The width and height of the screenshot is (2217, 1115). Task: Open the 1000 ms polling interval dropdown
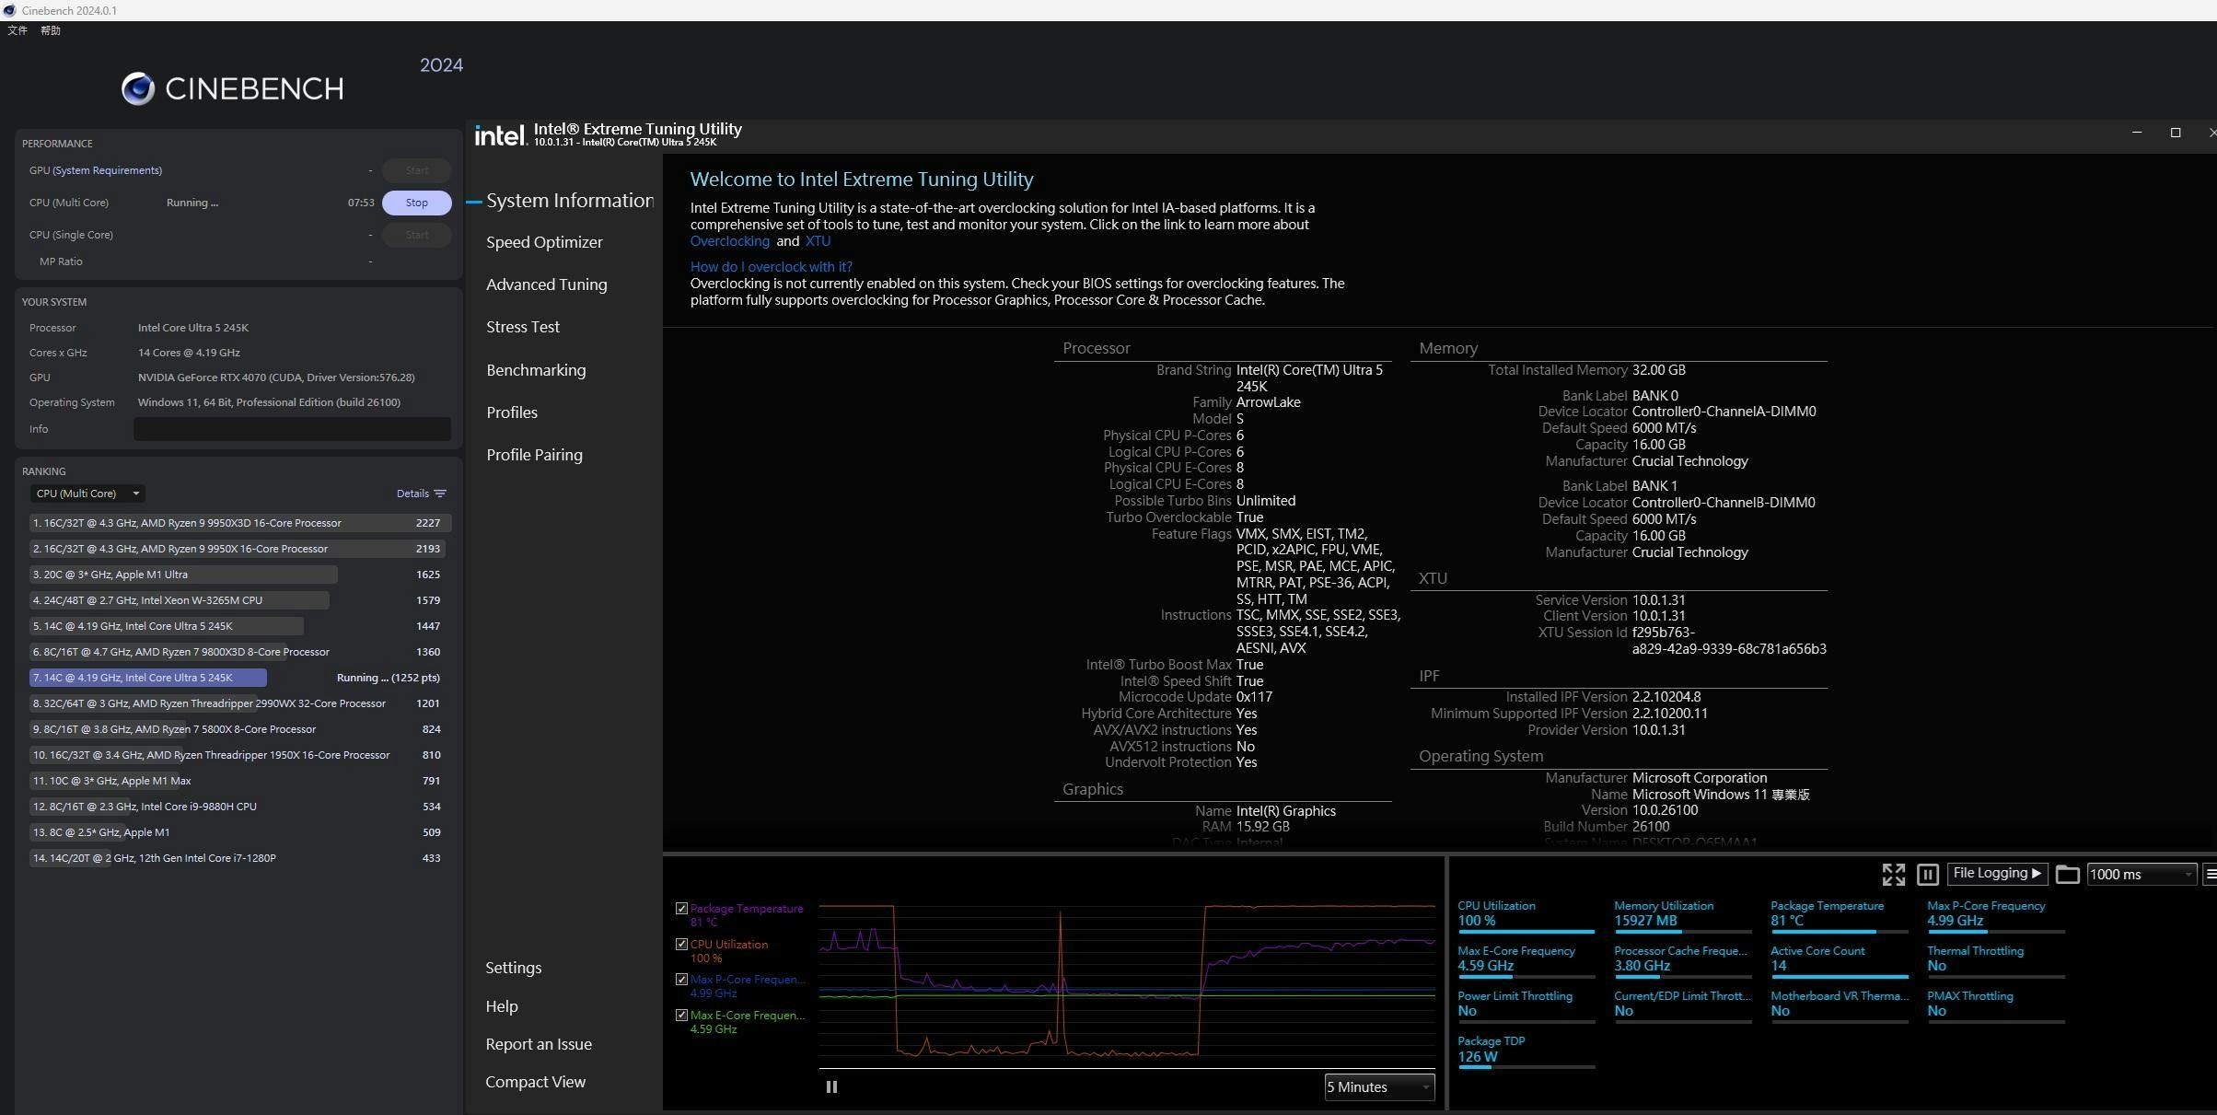tap(2141, 875)
